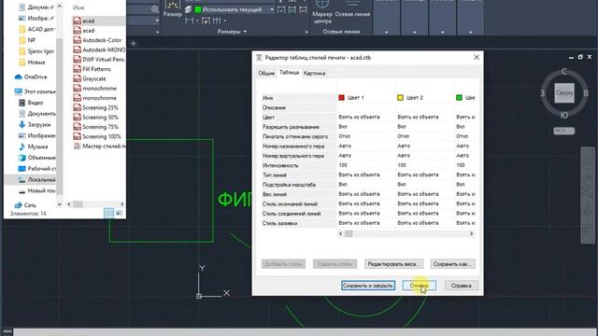The width and height of the screenshot is (598, 336).
Task: Click table scrollbar left arrow
Action: coord(341,233)
